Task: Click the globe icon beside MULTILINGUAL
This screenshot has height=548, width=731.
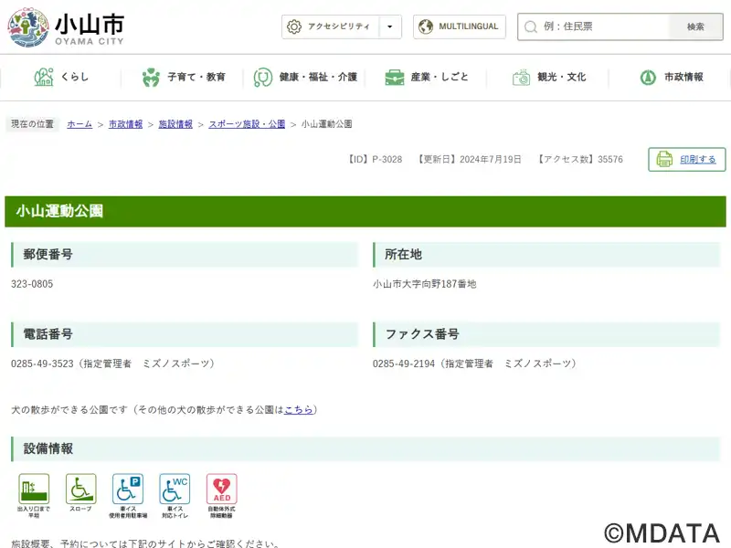Action: [426, 26]
